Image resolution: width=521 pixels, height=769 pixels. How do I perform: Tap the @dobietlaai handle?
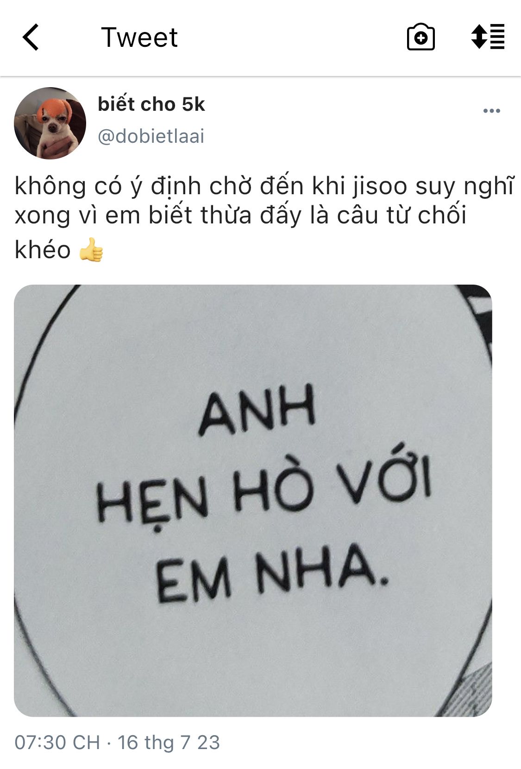[x=151, y=136]
